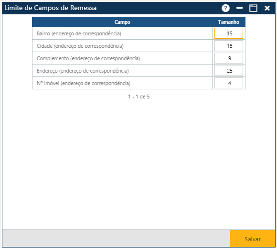Image resolution: width=277 pixels, height=248 pixels.
Task: Minimize the Limite de Campos de Remessa window
Action: click(239, 8)
